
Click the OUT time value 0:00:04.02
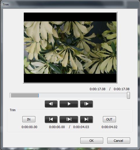[110, 127]
